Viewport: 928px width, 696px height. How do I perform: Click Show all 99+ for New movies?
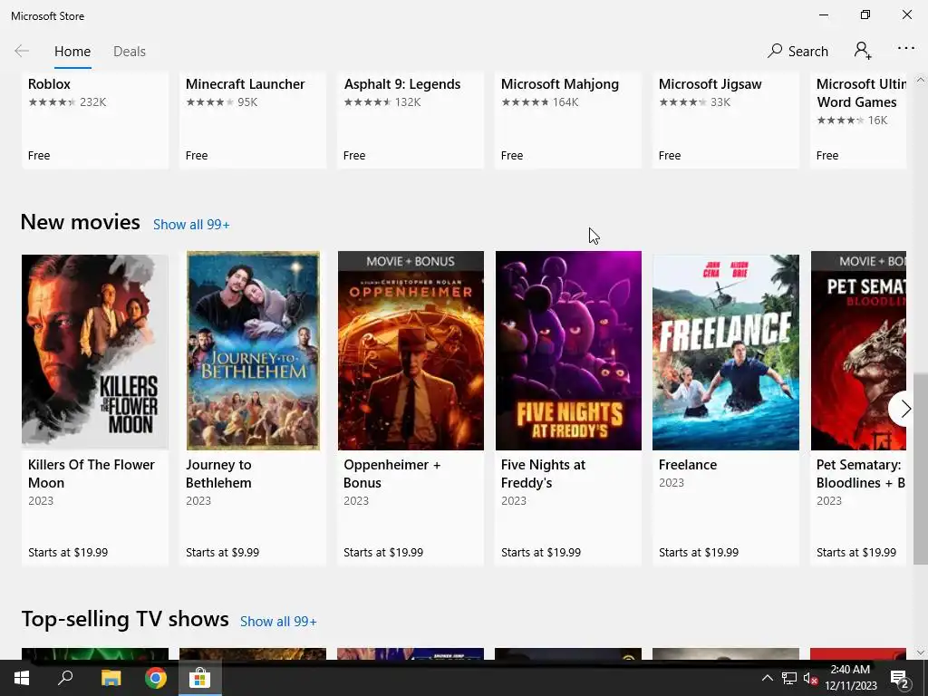[191, 225]
